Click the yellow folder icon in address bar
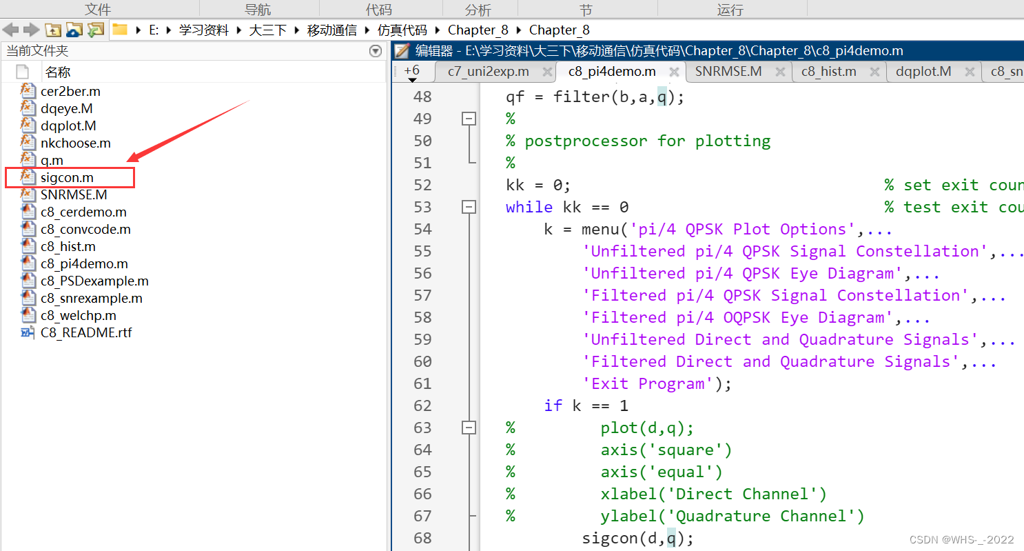The image size is (1024, 551). (120, 30)
